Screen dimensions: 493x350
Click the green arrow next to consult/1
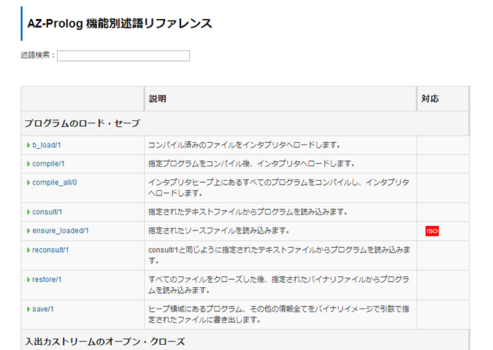(x=28, y=212)
